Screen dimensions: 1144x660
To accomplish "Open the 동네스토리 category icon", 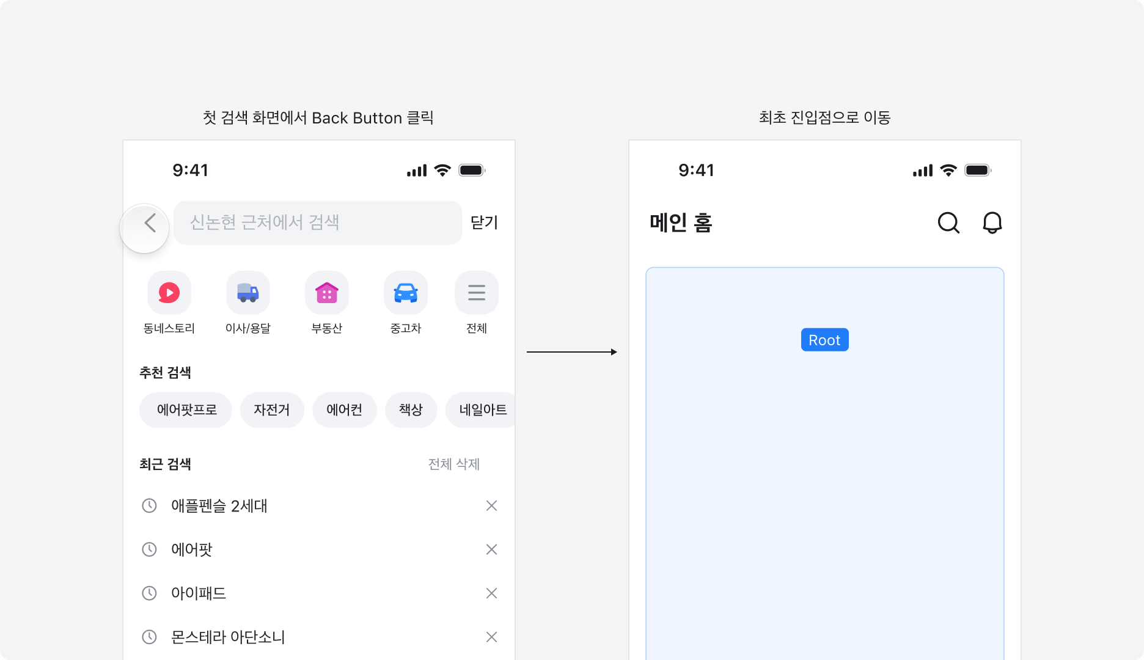I will [x=169, y=293].
